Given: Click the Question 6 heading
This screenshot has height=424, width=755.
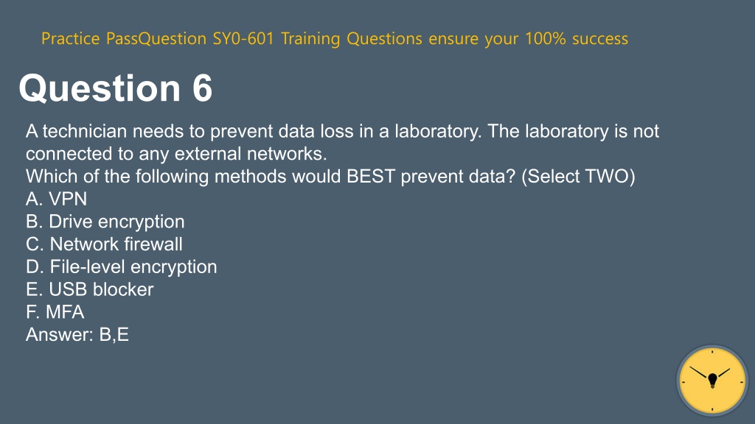Looking at the screenshot, I should [x=116, y=88].
